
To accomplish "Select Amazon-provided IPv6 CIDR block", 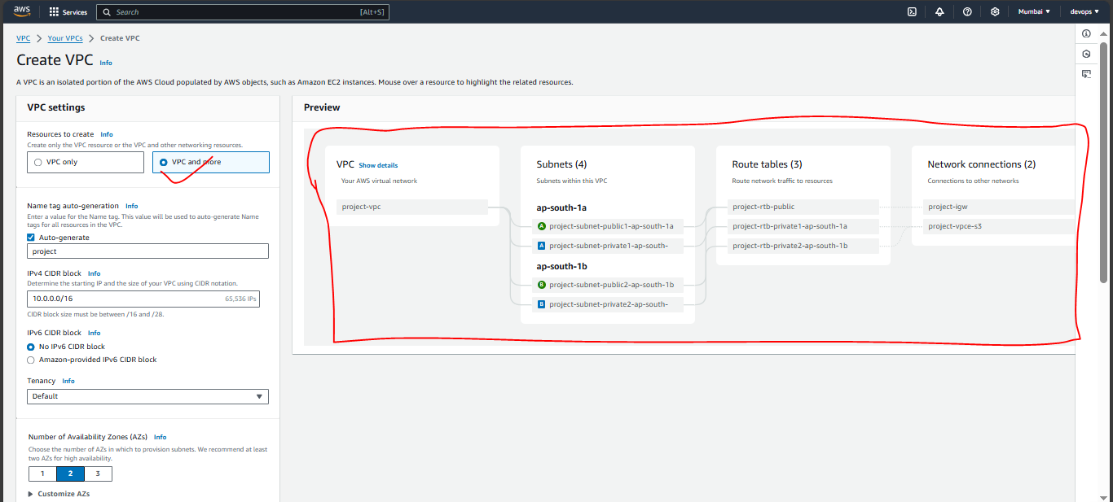I will click(31, 360).
